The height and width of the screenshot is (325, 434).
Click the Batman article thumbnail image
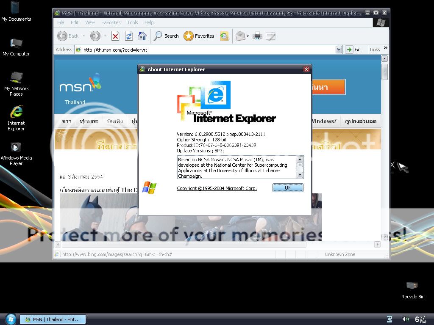pos(98,217)
